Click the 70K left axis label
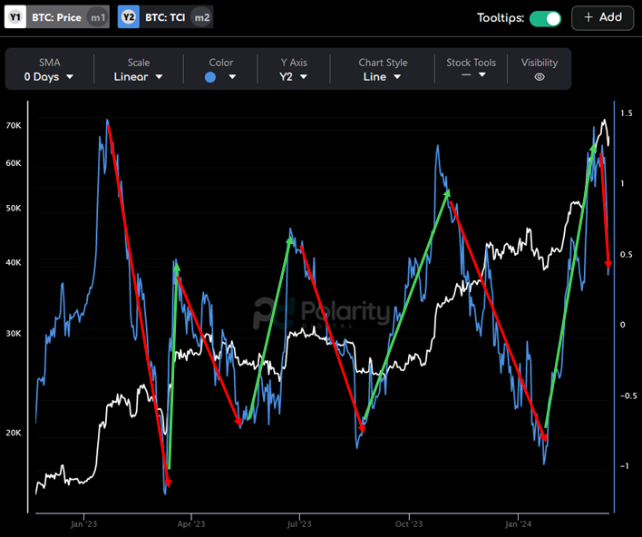Image resolution: width=642 pixels, height=537 pixels. coord(14,126)
